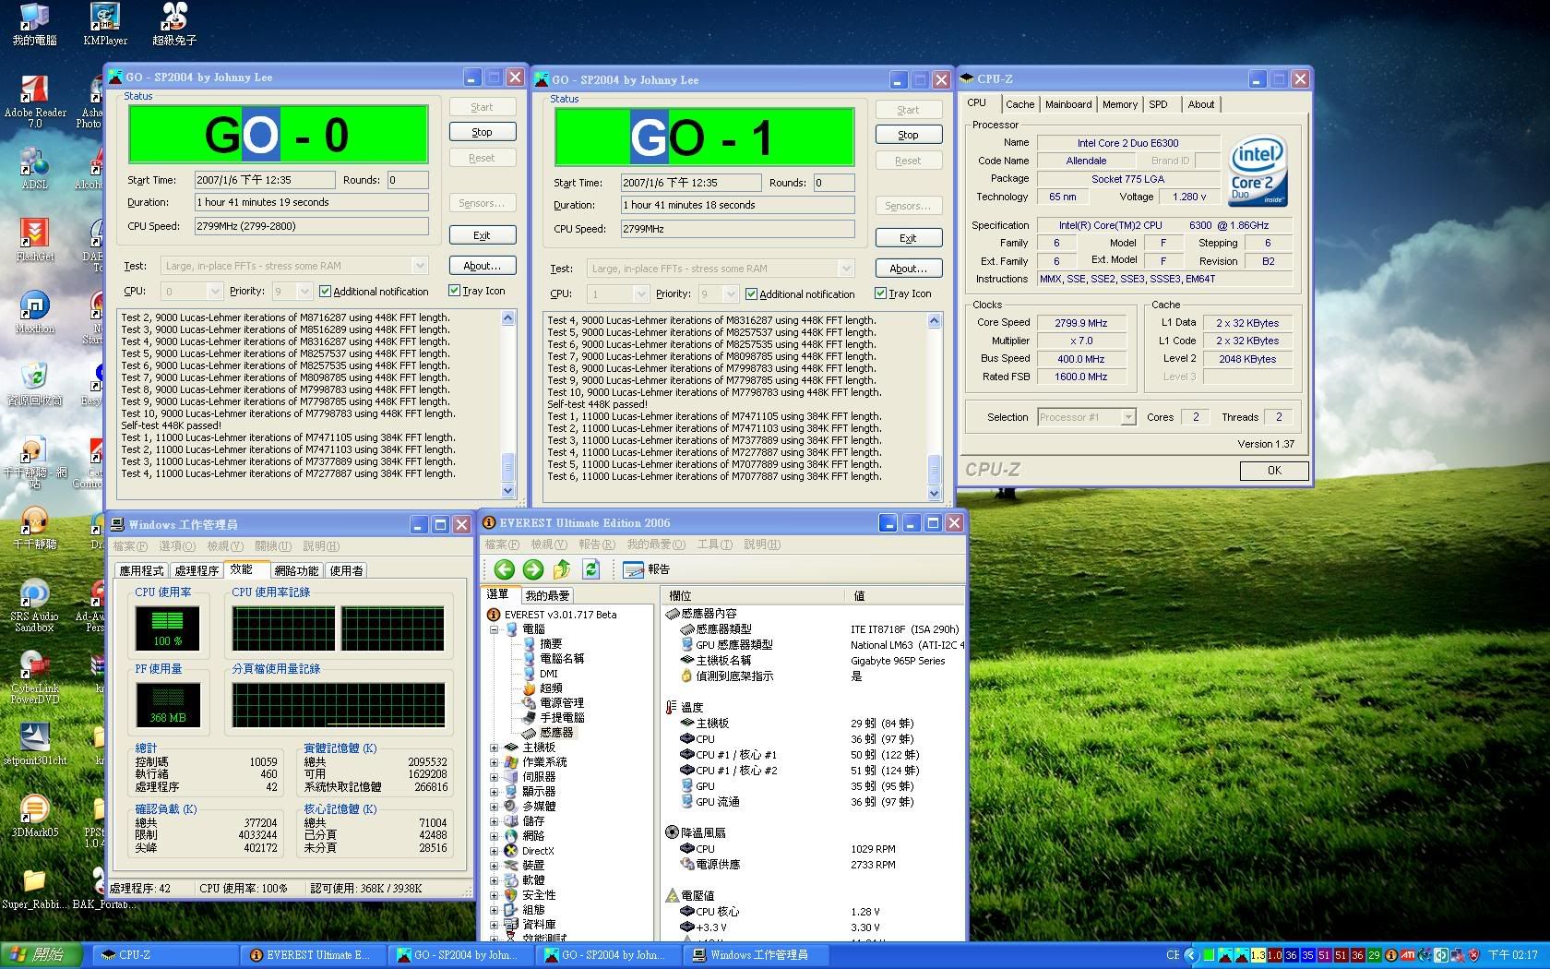The height and width of the screenshot is (969, 1550).
Task: Switch to the Mainboard tab in CPU-Z
Action: click(x=1068, y=104)
